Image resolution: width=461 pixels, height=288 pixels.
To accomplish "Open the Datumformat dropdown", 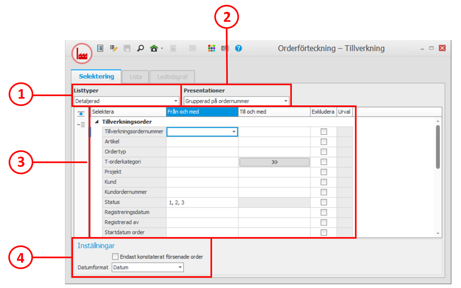I will (147, 267).
